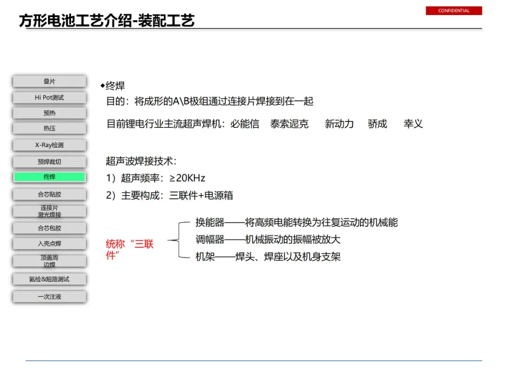Go to the 预热 step button

click(x=49, y=113)
